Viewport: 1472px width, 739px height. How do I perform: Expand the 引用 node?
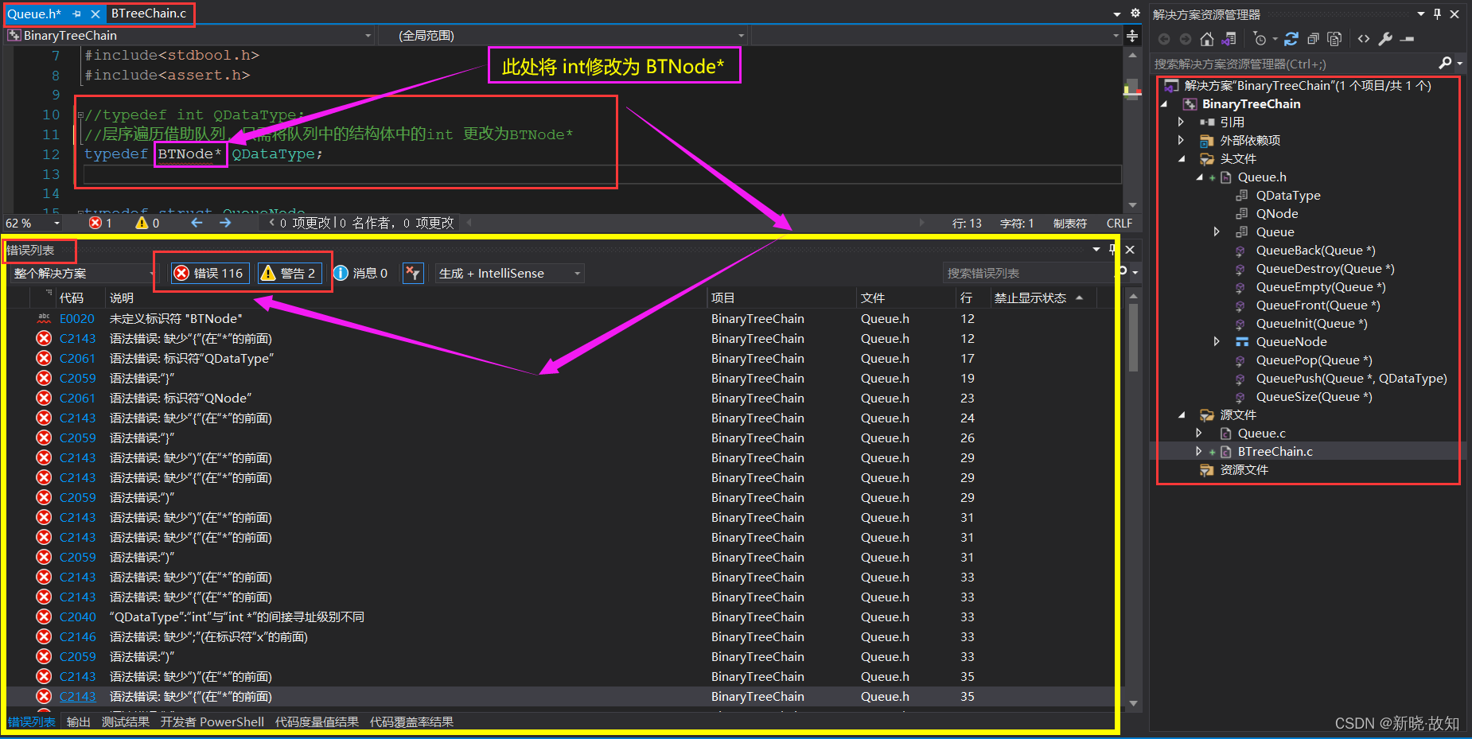[1181, 123]
